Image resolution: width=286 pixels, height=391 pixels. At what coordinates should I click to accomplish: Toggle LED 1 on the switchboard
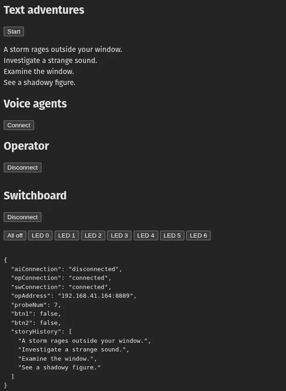coord(67,235)
